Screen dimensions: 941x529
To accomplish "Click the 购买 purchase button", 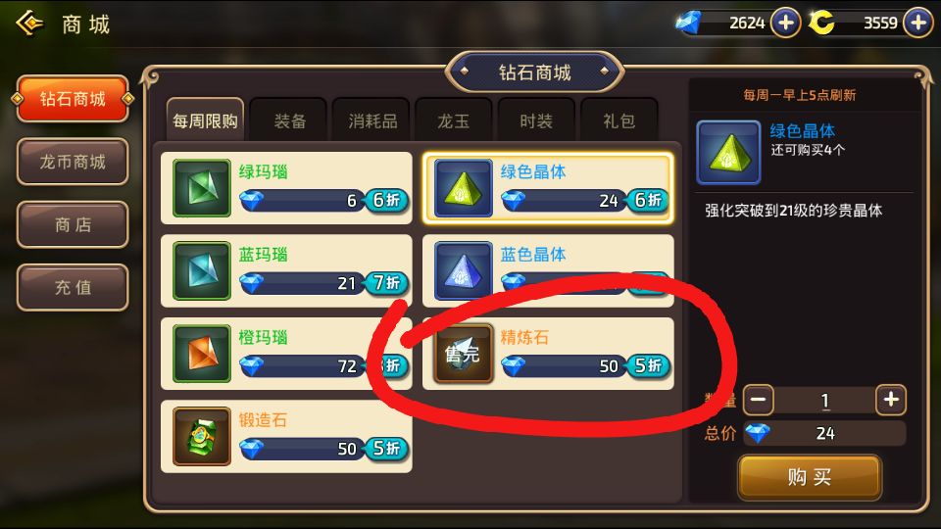I will tap(810, 477).
